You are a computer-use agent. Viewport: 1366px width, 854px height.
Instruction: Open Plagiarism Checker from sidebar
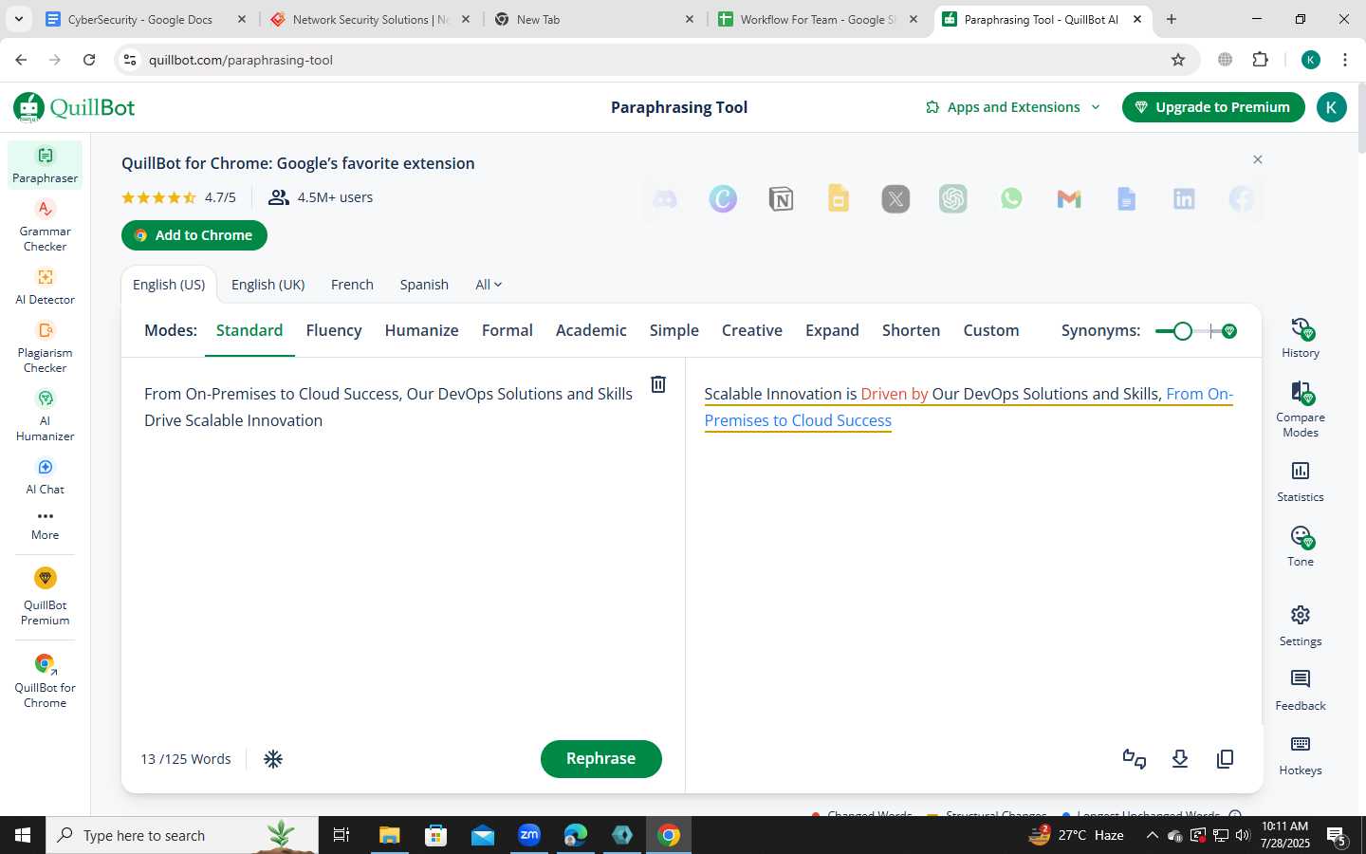pyautogui.click(x=45, y=347)
